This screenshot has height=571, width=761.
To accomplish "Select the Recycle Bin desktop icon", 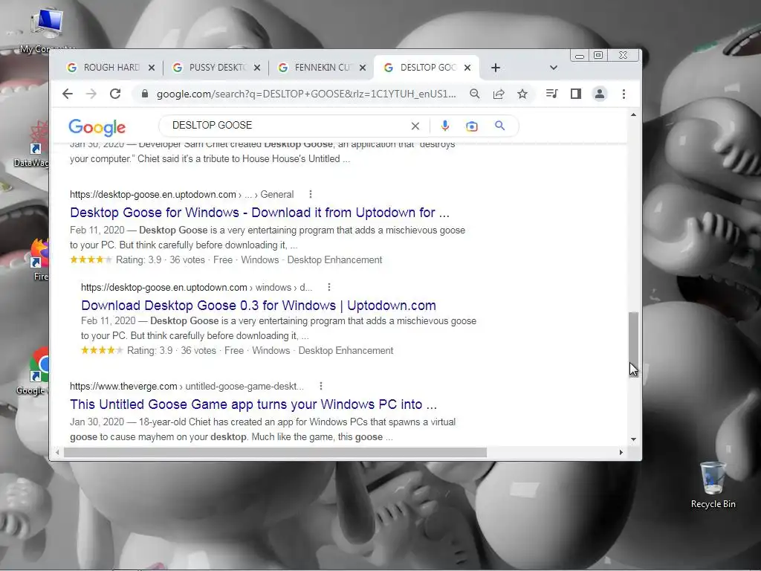I will click(713, 484).
